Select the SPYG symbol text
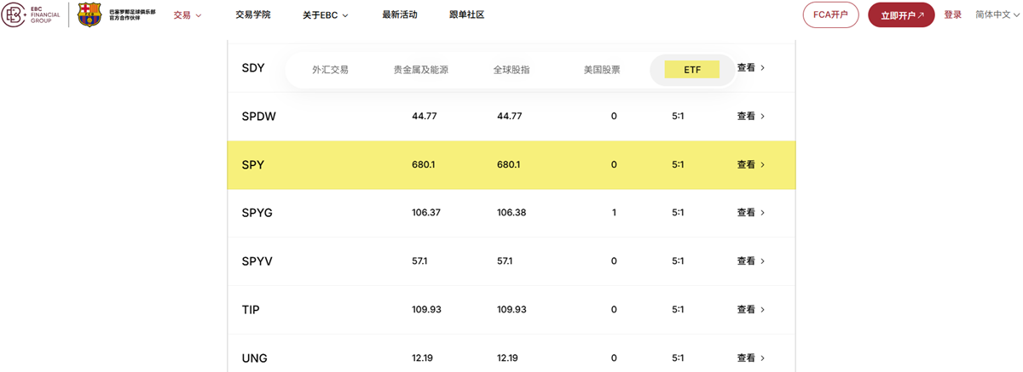This screenshot has width=1023, height=372. [257, 213]
